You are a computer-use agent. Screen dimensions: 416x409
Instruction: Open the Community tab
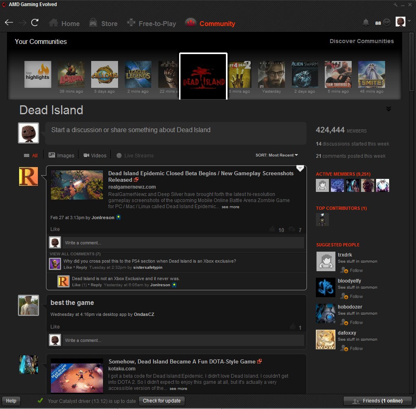[x=210, y=23]
